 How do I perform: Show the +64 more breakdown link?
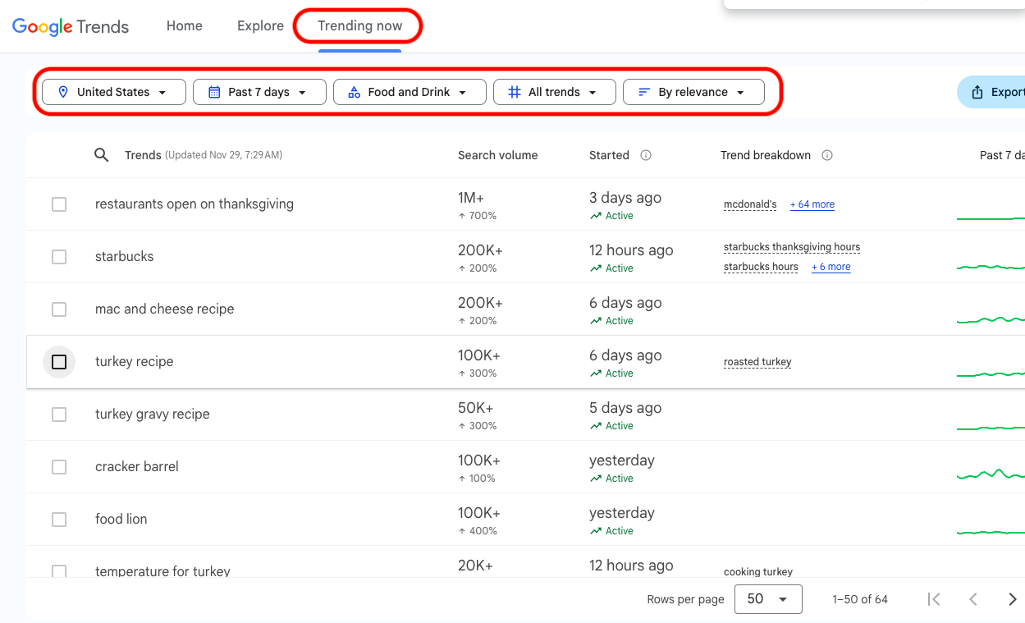click(812, 204)
